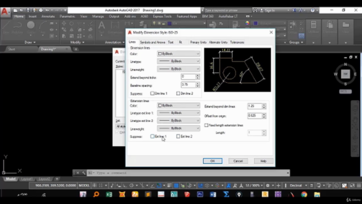Click the X icon on command line
This screenshot has width=362, height=204.
click(x=78, y=173)
